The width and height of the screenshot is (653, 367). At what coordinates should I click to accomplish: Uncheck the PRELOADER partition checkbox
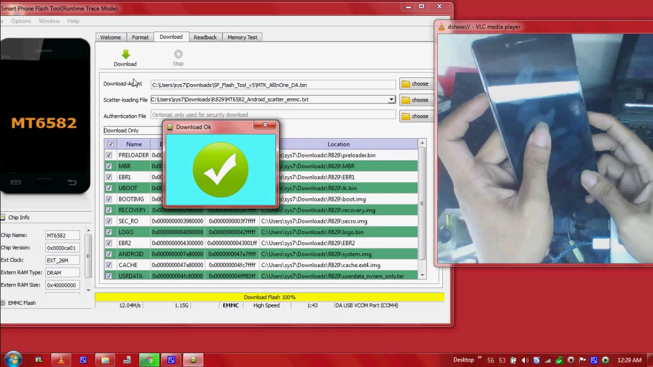pos(109,155)
